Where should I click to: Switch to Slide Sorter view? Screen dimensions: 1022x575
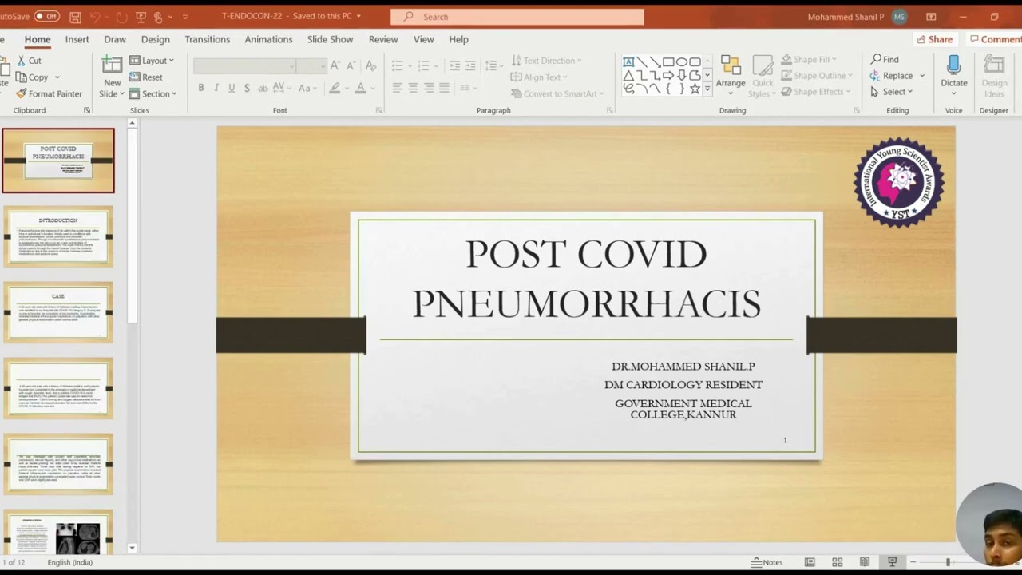click(x=837, y=562)
